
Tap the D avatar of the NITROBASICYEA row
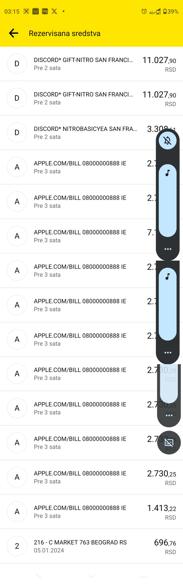coord(17,133)
